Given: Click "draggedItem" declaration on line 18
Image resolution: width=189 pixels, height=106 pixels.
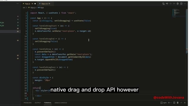Looking at the screenshot, I should 48,57.
